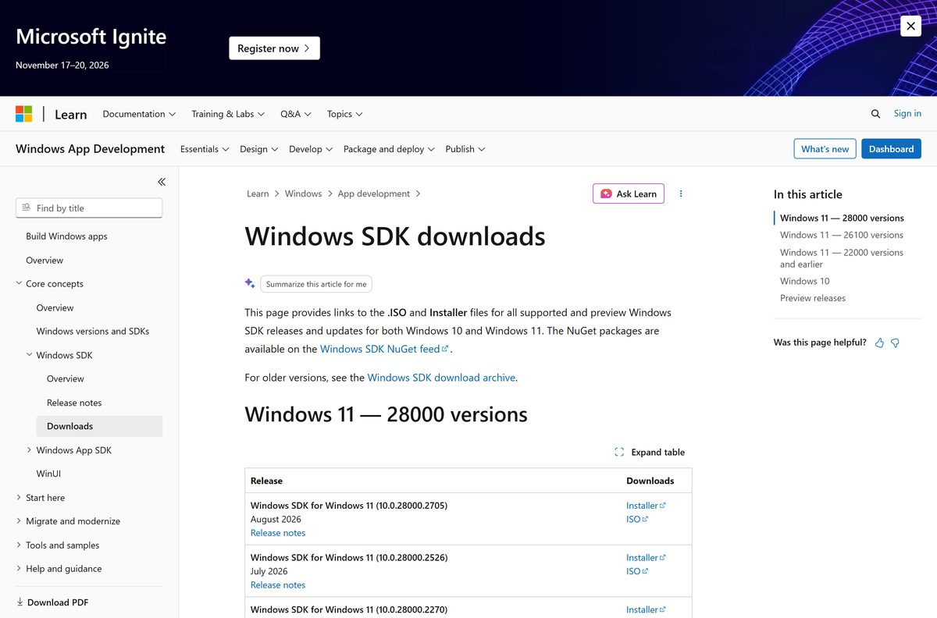This screenshot has width=937, height=618.
Task: Expand the Start here section
Action: tap(45, 498)
